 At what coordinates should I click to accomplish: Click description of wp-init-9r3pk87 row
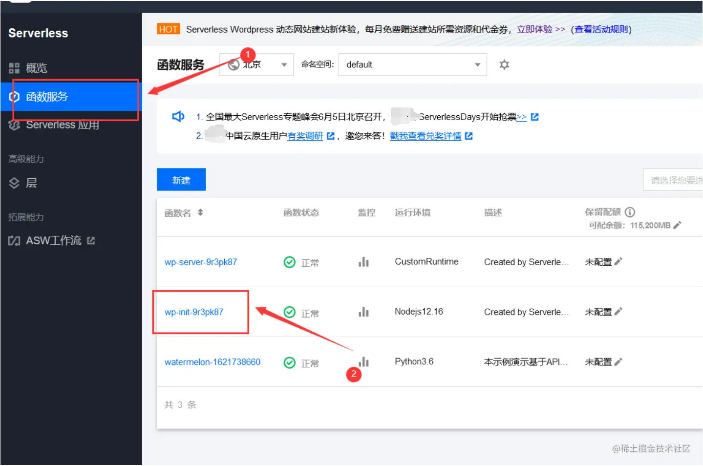click(527, 312)
